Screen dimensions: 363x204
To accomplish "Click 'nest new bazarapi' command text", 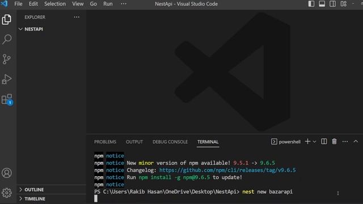I will 267,192.
